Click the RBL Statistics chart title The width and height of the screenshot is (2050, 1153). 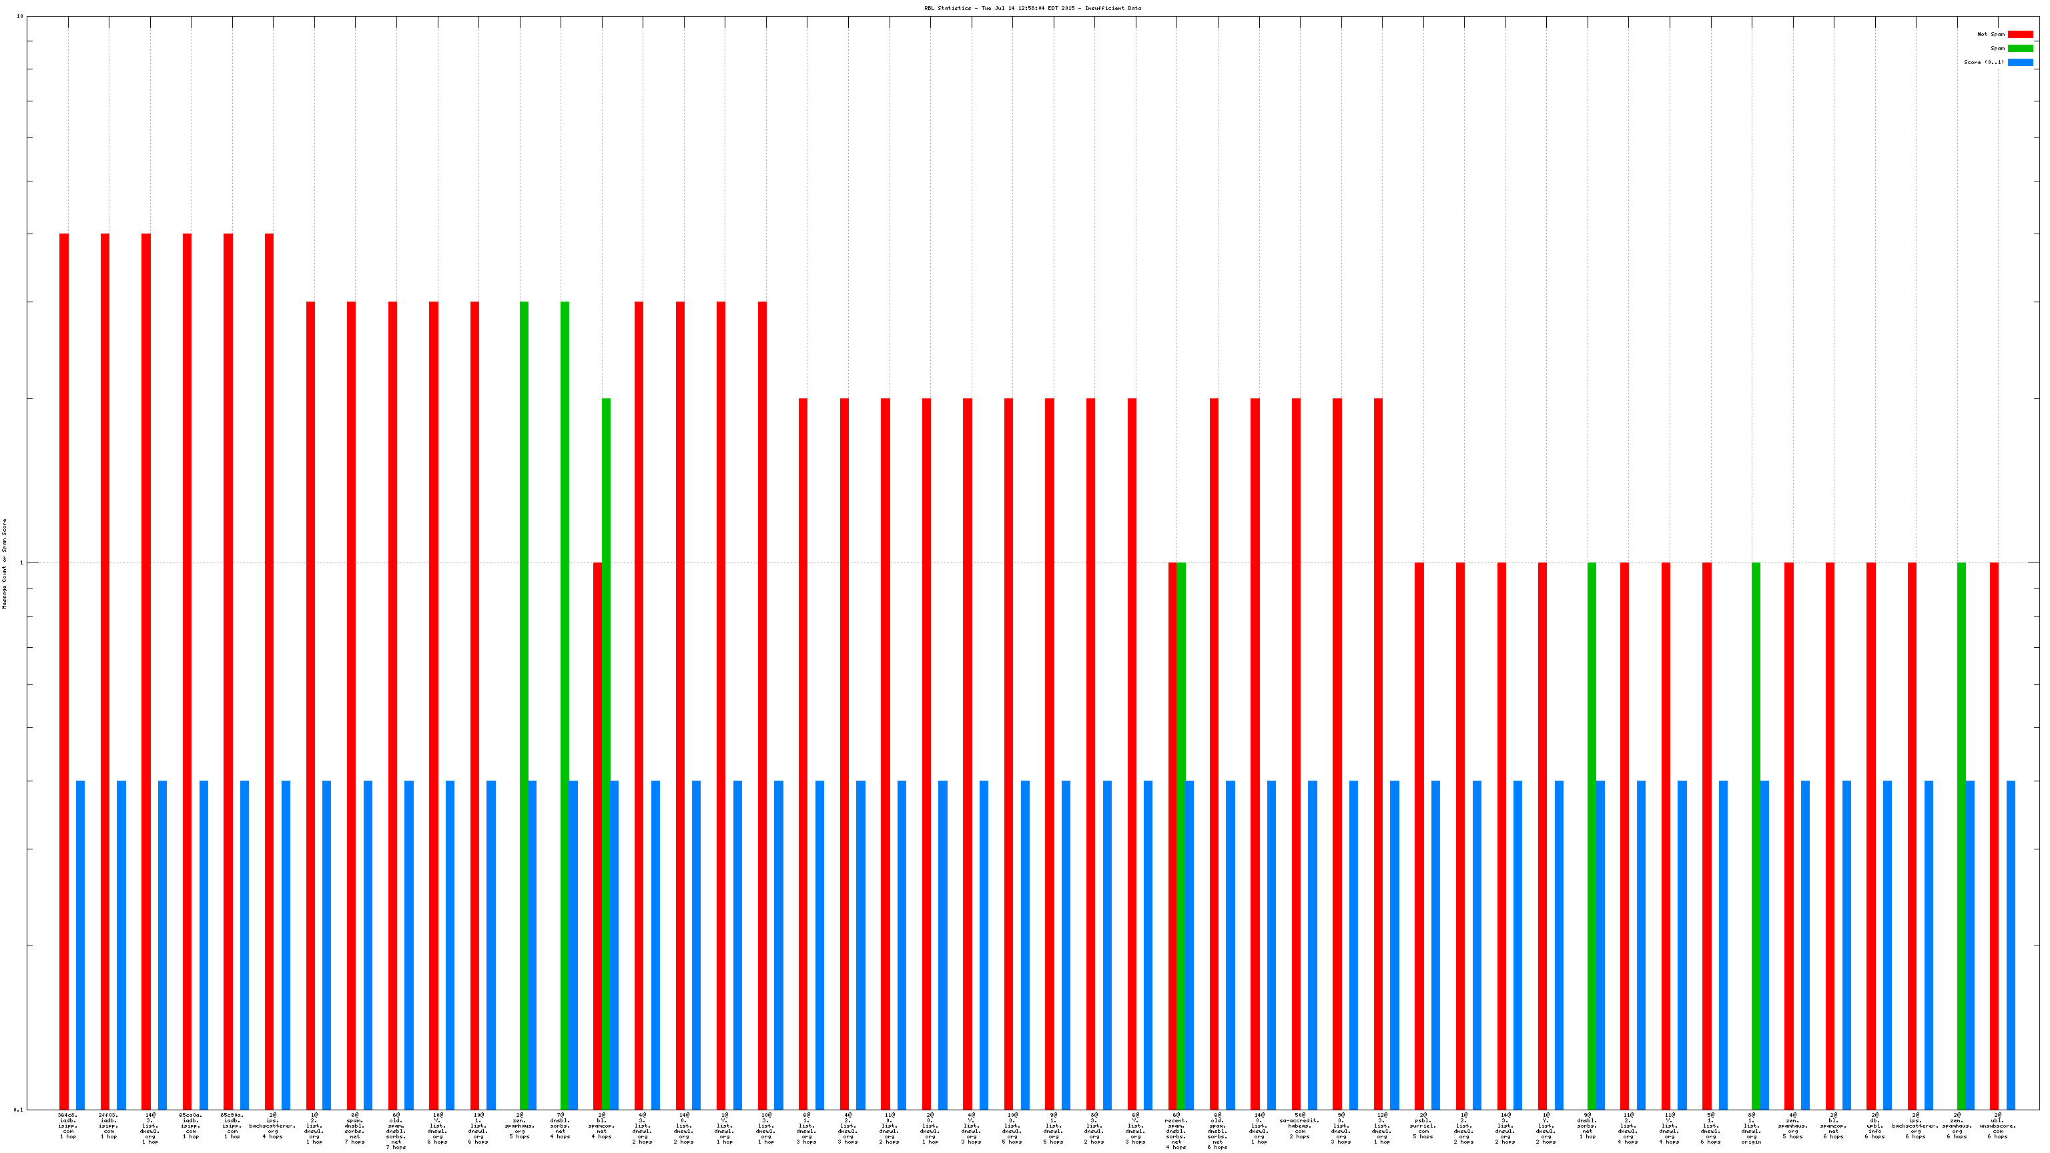(1032, 8)
